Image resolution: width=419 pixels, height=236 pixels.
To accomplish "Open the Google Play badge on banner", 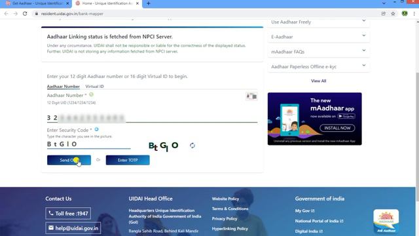I will [x=346, y=116].
